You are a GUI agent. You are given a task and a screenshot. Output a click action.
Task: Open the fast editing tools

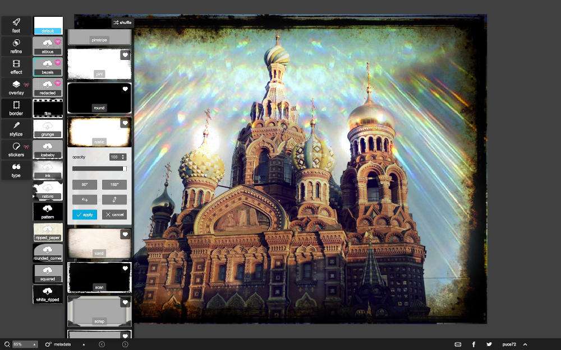point(16,26)
